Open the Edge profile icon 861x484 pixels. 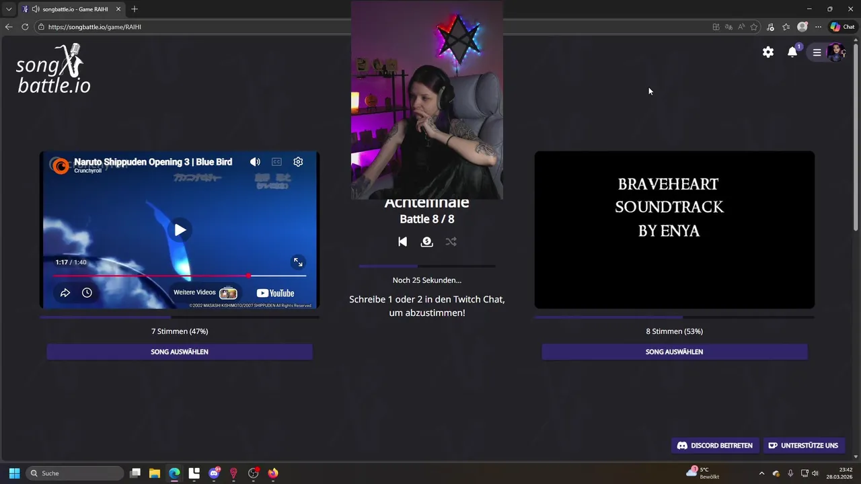[x=802, y=27]
